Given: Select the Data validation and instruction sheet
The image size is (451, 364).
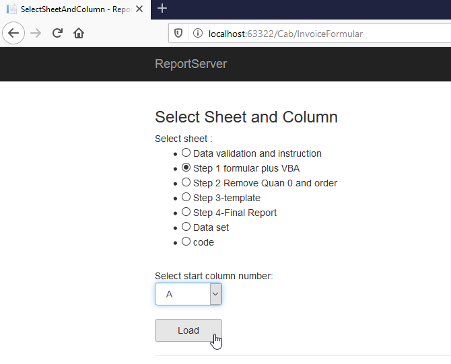Looking at the screenshot, I should (186, 153).
